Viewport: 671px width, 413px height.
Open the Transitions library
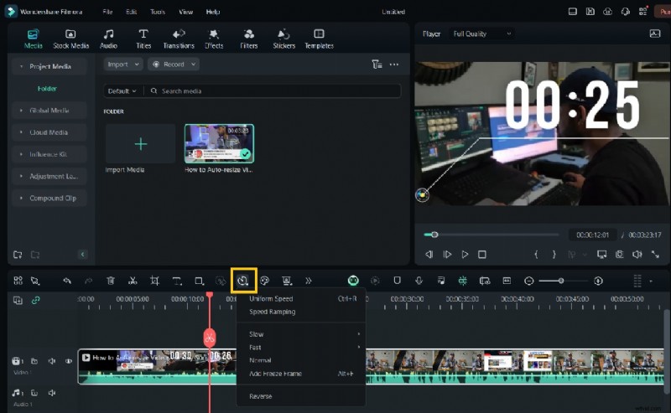[x=179, y=39]
